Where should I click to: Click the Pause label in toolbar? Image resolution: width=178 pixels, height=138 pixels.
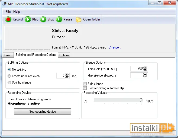click(68, 19)
